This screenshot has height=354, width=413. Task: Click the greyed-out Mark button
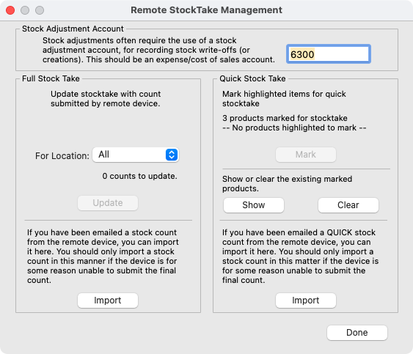[x=306, y=155]
